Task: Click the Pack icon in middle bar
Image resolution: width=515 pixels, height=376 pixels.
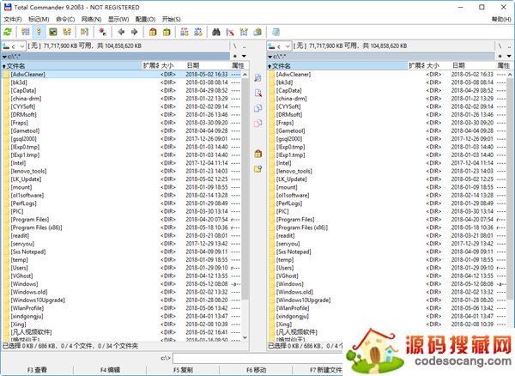Action: pos(258,154)
